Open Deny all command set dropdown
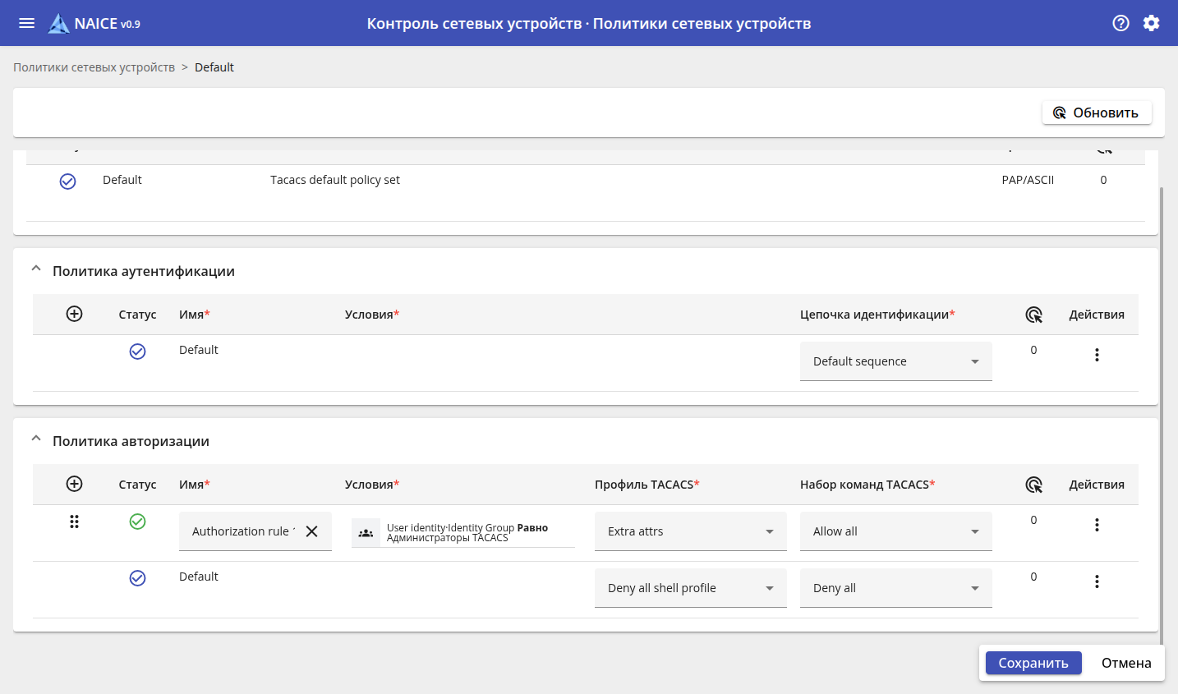The height and width of the screenshot is (694, 1178). (x=895, y=588)
